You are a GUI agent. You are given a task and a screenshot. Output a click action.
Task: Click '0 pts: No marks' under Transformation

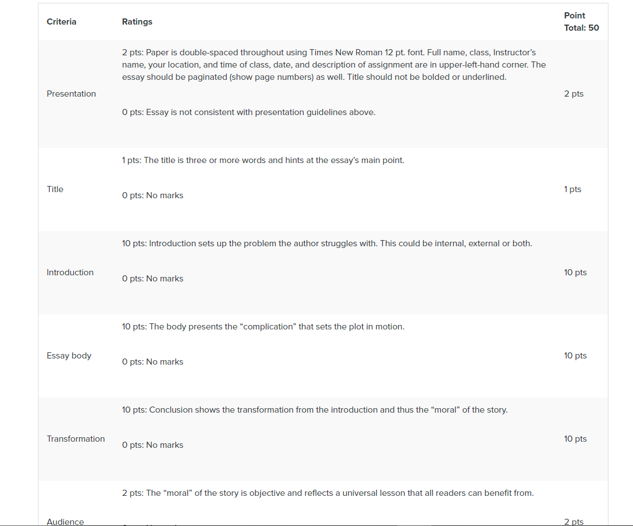point(152,445)
